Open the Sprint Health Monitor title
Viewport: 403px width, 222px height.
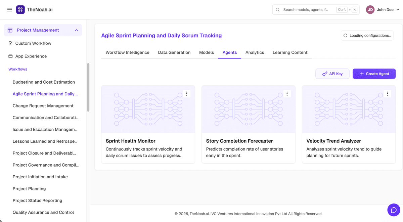point(131,141)
